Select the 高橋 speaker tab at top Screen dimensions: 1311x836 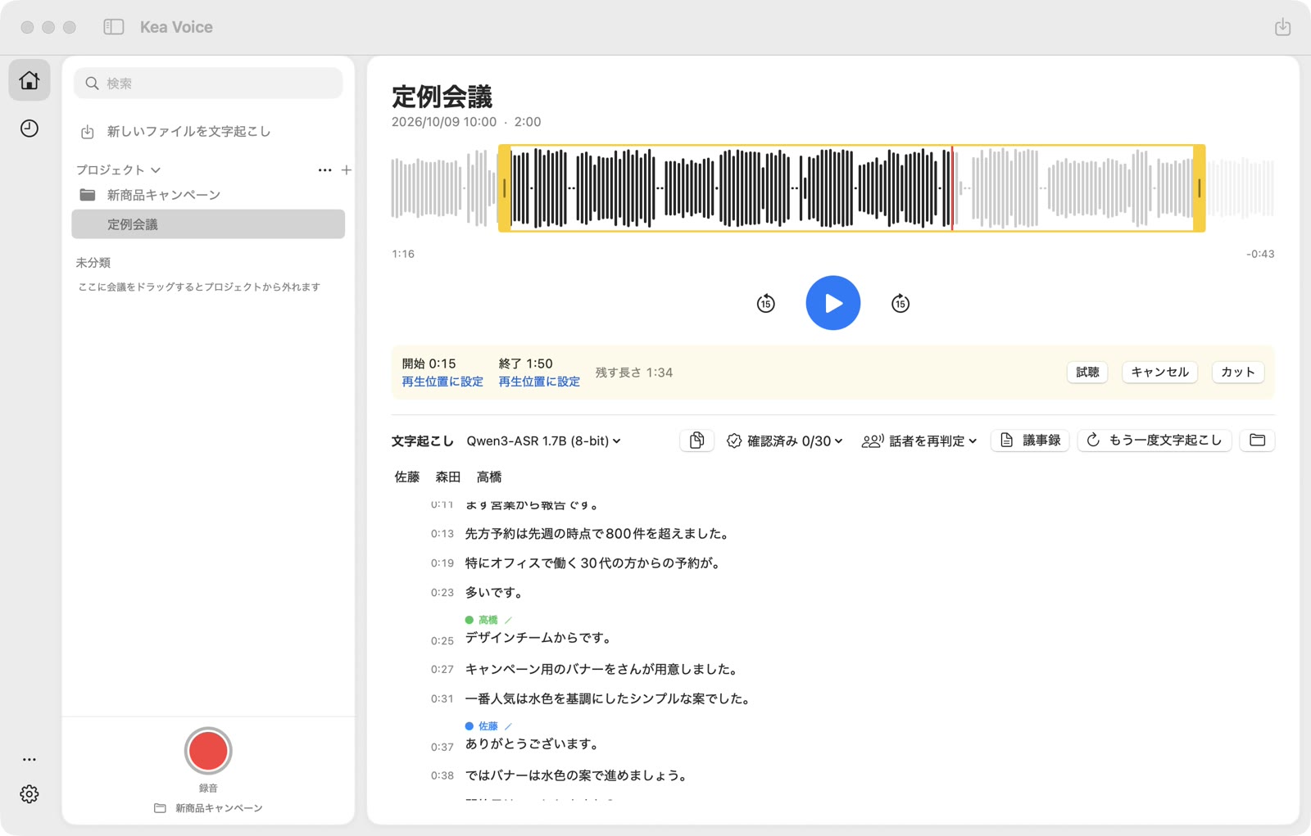pos(489,477)
